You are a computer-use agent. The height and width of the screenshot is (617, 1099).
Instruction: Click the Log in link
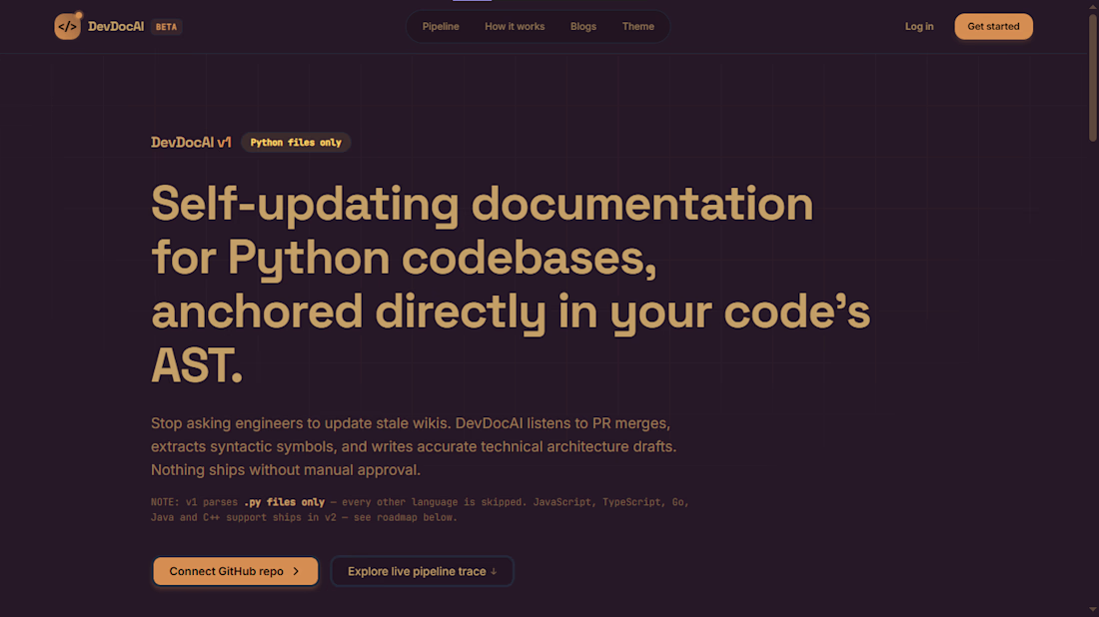[919, 27]
